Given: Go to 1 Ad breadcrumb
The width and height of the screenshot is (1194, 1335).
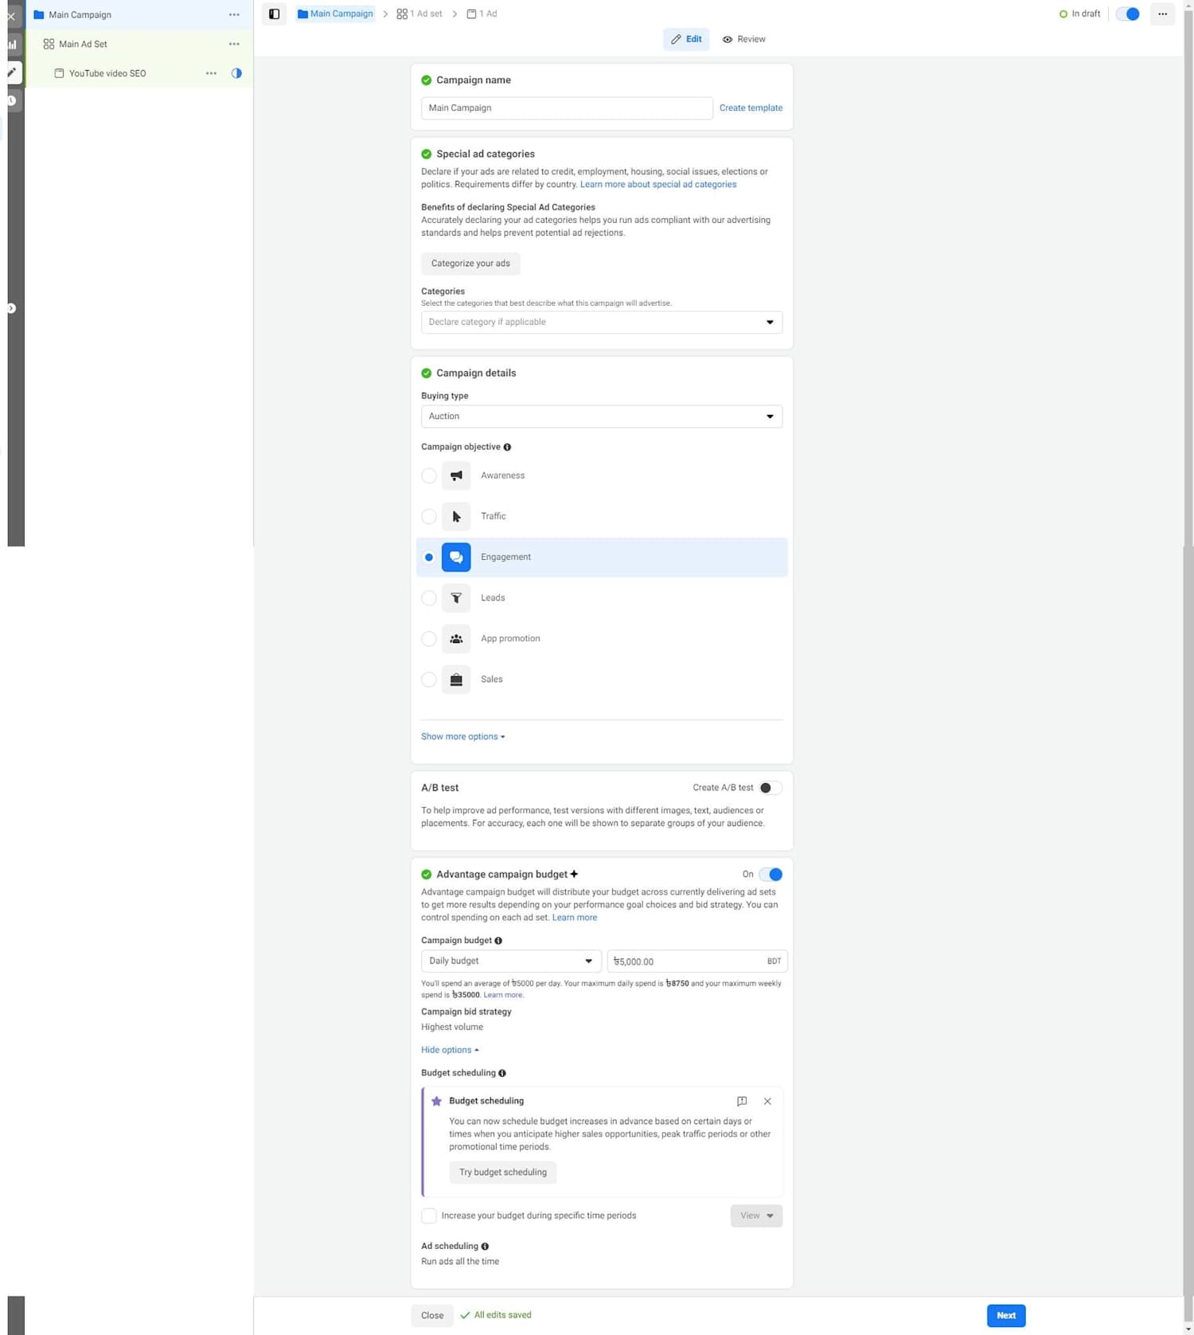Looking at the screenshot, I should [482, 14].
